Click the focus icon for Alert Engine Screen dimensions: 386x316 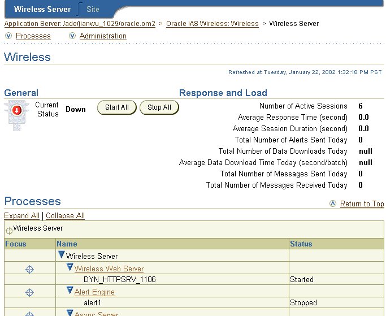(29, 292)
